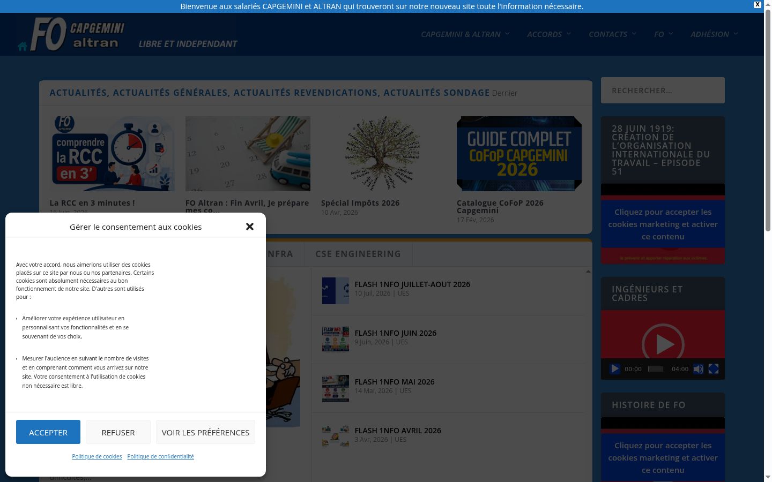Click Flash 1nfo Mai thumbnail image

336,388
